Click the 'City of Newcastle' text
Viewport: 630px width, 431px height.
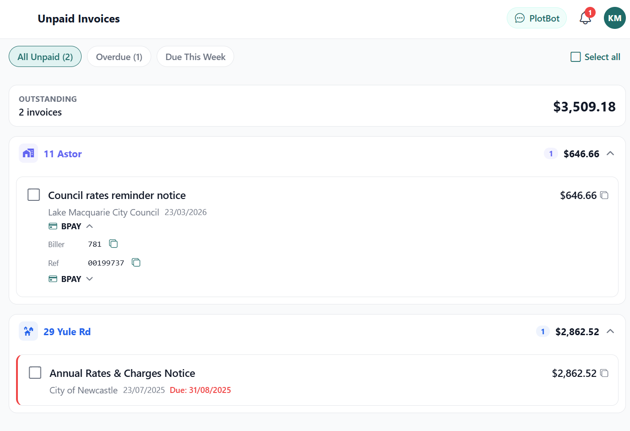(83, 390)
